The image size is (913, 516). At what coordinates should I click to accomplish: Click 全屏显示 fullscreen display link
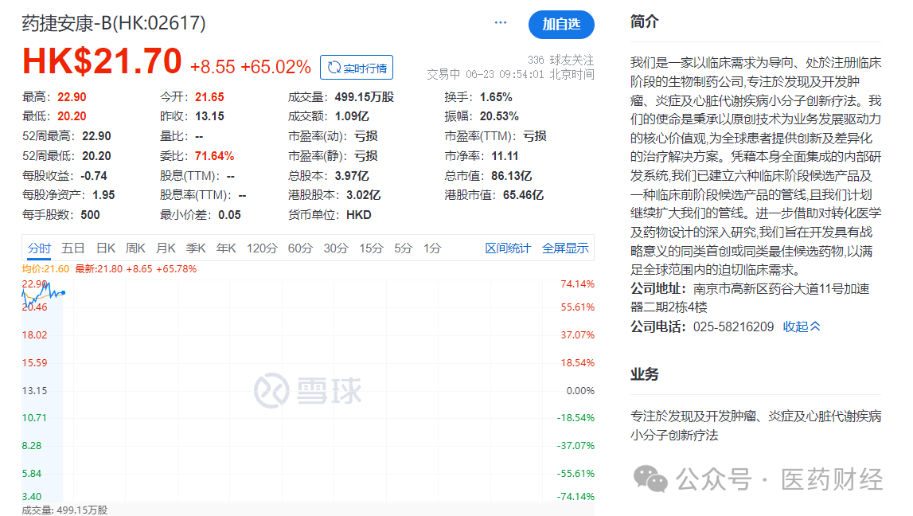click(565, 248)
